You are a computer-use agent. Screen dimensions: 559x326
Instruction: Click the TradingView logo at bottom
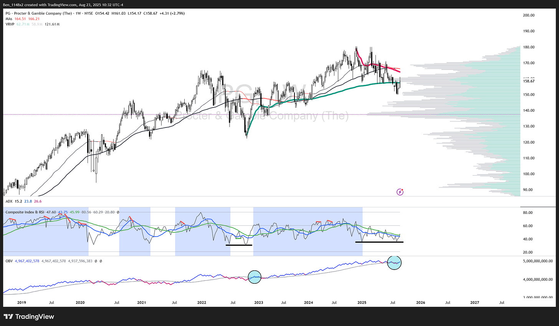[x=29, y=317]
